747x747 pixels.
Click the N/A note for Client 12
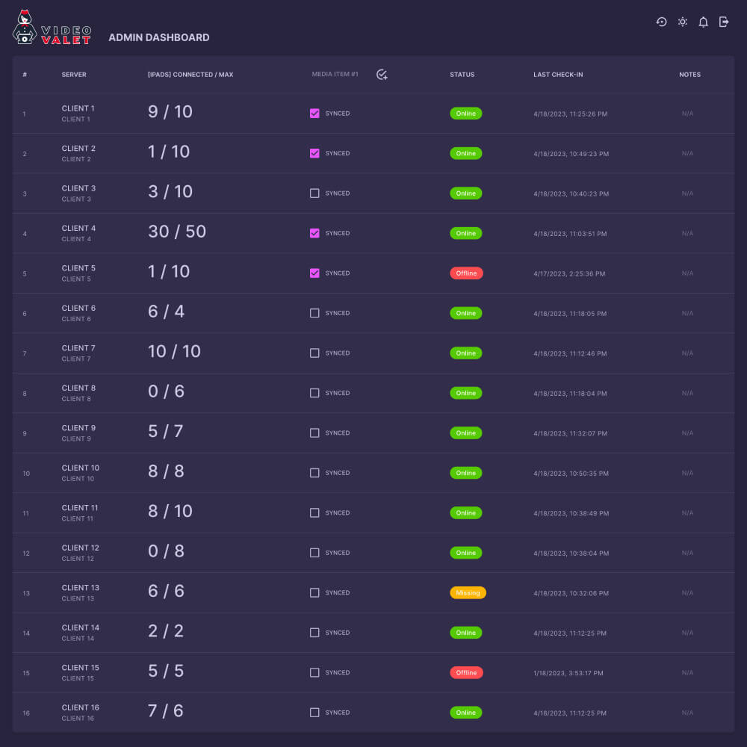point(687,553)
